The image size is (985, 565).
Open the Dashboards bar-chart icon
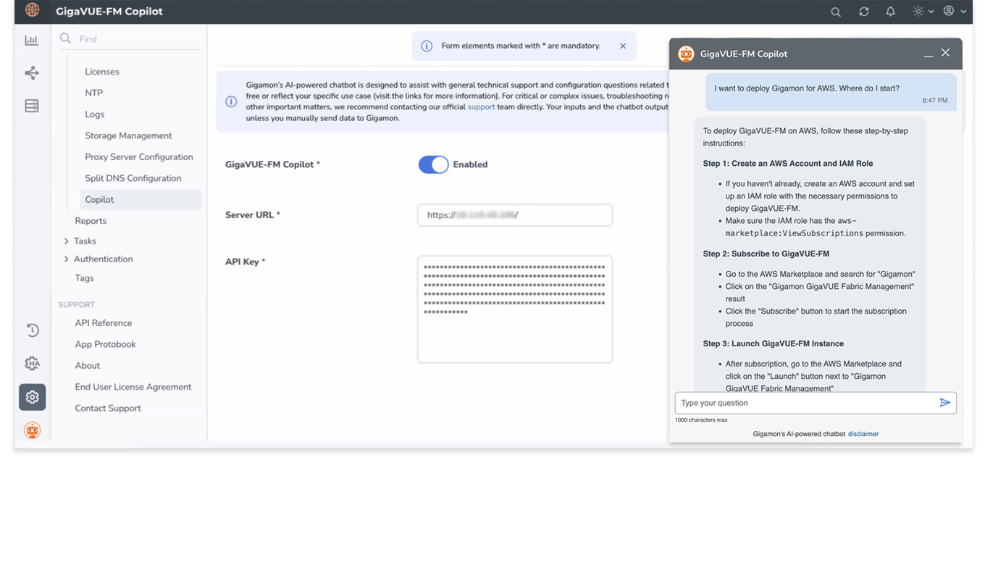[32, 40]
